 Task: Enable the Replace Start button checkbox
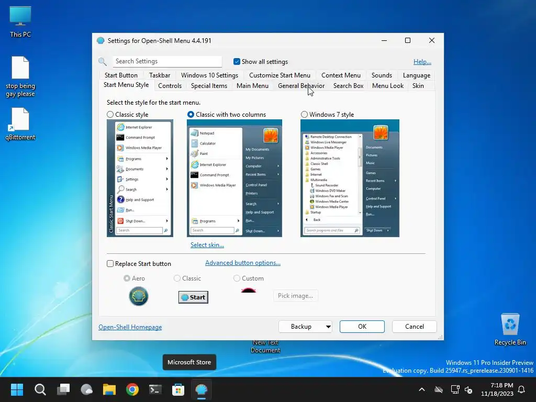110,264
